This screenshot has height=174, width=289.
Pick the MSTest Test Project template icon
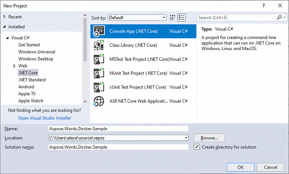point(99,59)
